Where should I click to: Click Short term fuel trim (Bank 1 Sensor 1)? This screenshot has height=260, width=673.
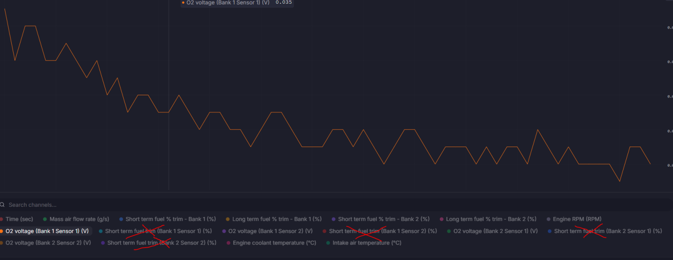coord(158,231)
